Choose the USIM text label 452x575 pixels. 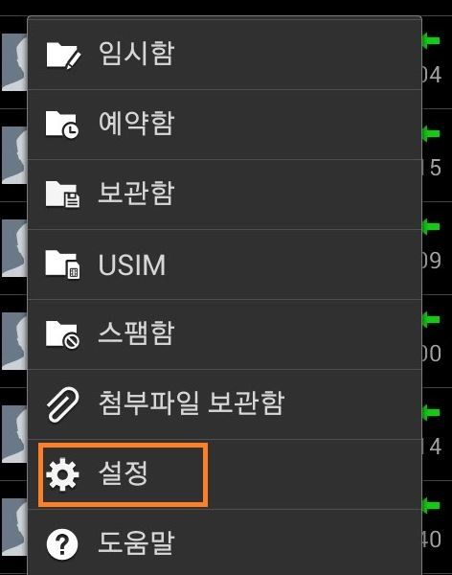pos(132,264)
